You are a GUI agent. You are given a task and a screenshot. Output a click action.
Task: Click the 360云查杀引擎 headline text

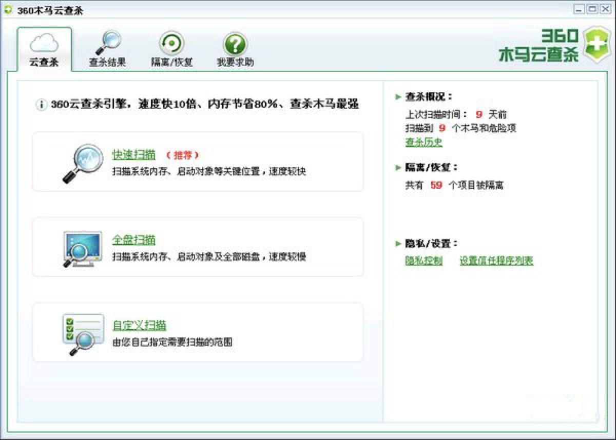(x=205, y=105)
